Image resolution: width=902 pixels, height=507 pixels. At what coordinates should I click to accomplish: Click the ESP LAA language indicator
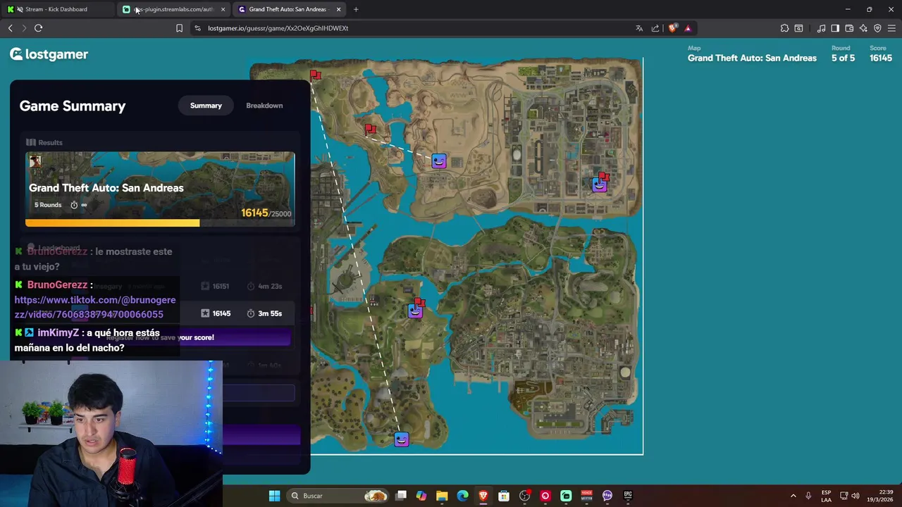coord(826,496)
